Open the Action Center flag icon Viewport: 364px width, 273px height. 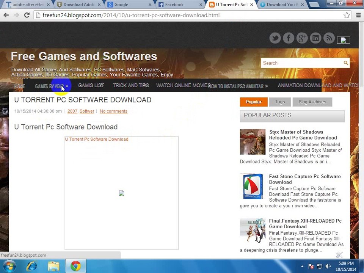(311, 266)
